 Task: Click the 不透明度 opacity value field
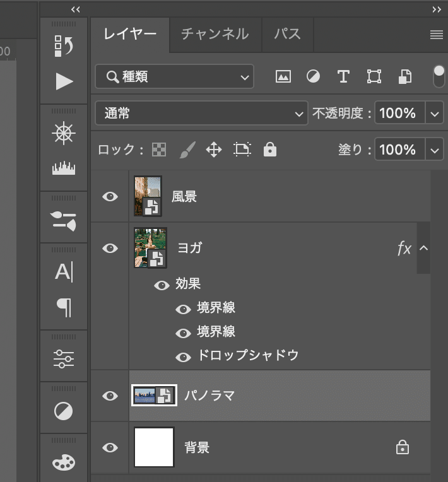point(398,114)
